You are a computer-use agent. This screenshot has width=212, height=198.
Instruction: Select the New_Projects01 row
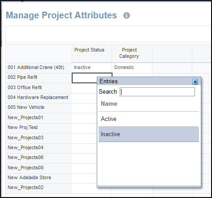pyautogui.click(x=39, y=117)
